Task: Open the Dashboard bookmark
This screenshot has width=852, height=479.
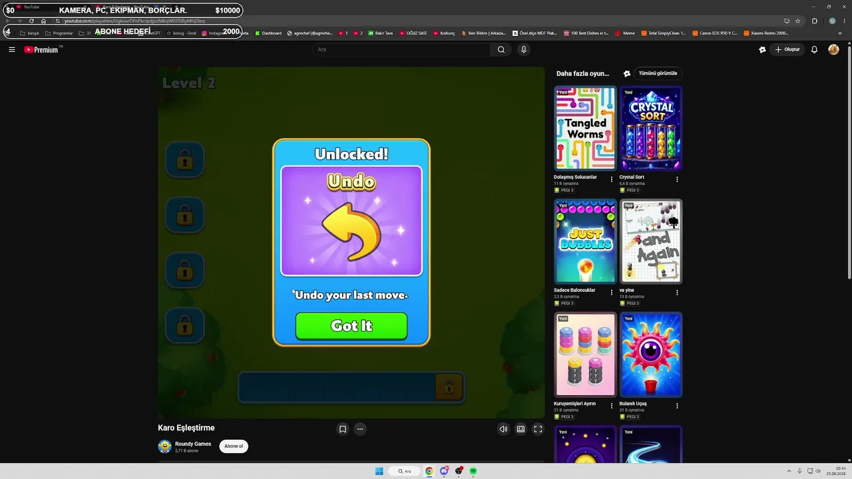Action: tap(268, 33)
